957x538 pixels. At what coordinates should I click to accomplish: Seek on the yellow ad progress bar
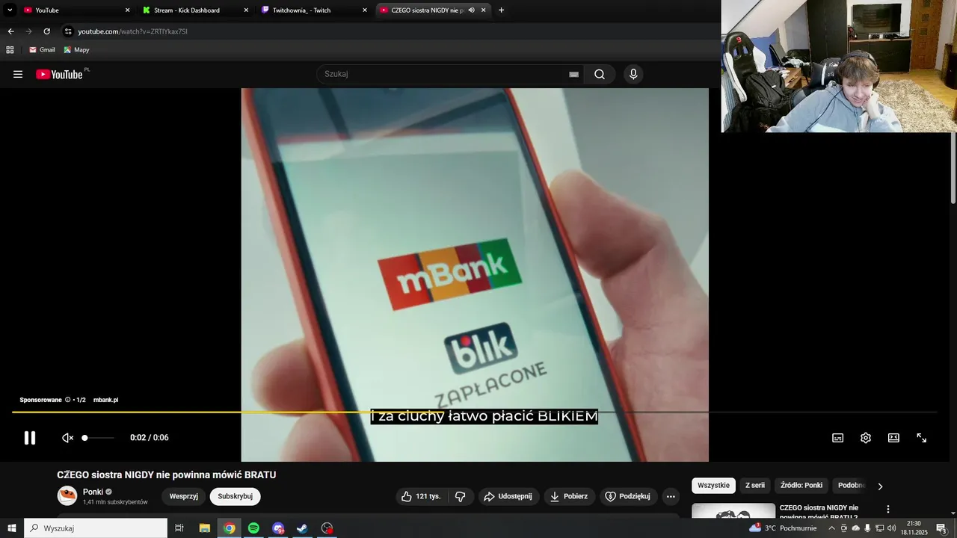[x=474, y=412]
